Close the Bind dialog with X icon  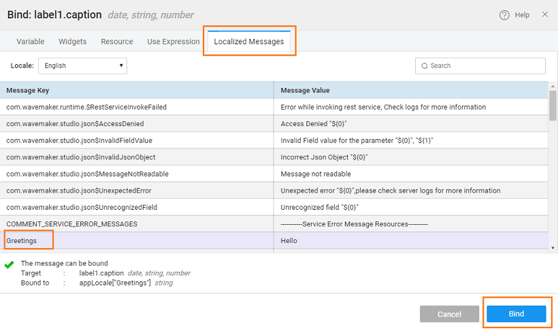click(544, 14)
